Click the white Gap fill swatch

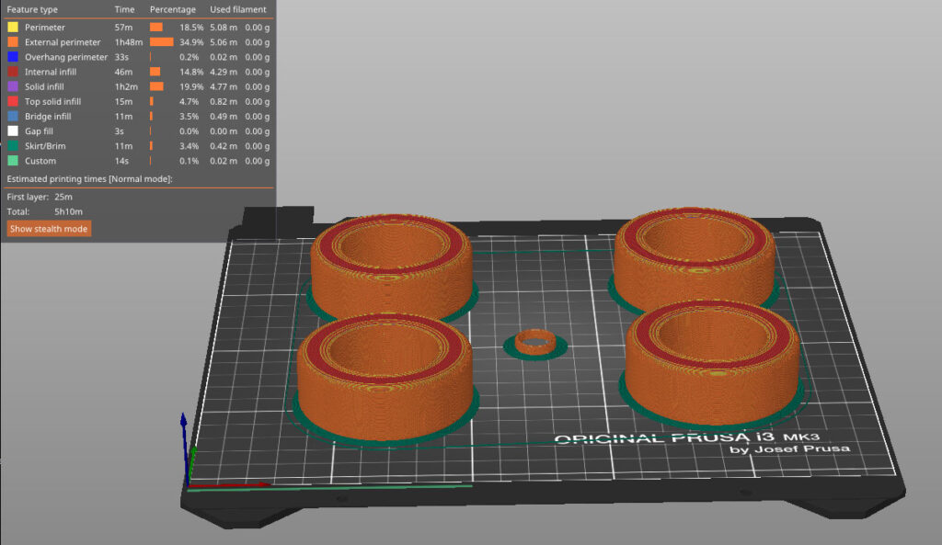click(13, 131)
